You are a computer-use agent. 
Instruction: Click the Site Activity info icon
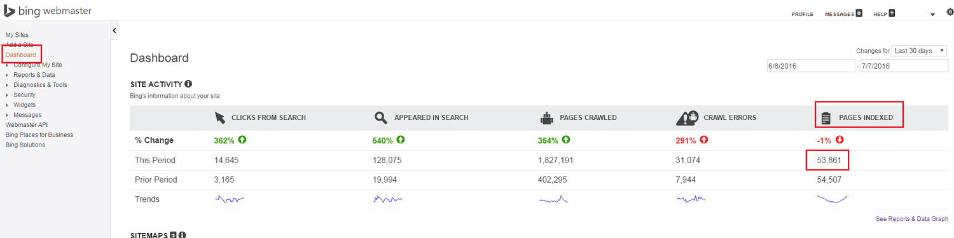point(188,84)
